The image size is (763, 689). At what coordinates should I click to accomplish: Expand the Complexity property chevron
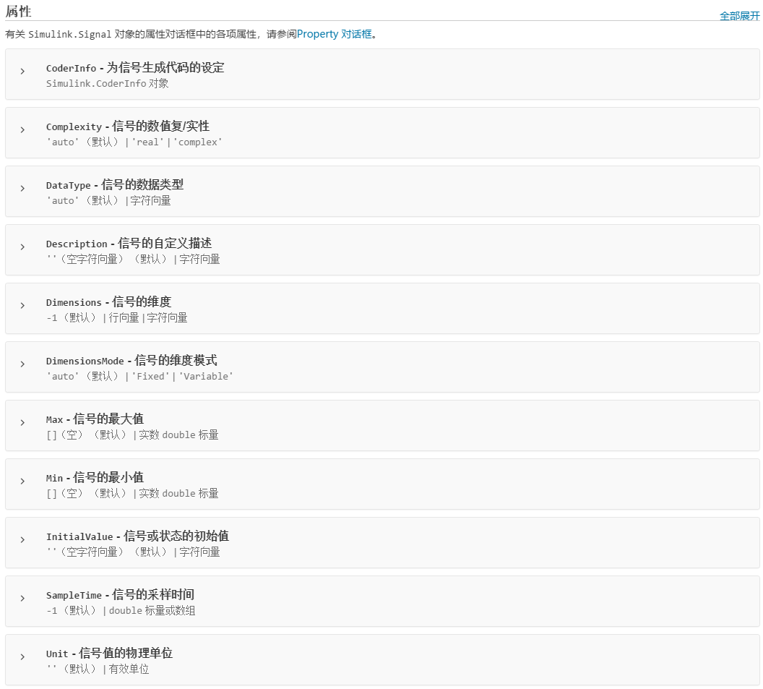tap(22, 129)
